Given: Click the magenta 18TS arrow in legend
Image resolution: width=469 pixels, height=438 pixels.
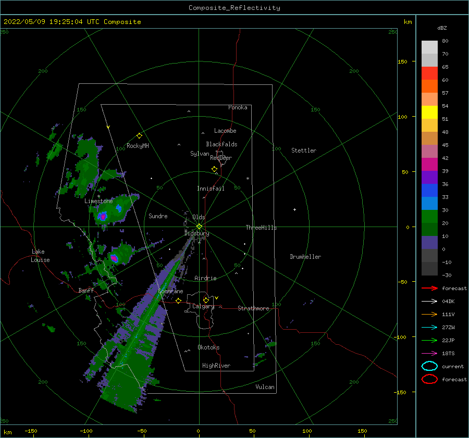Looking at the screenshot, I should tap(429, 354).
